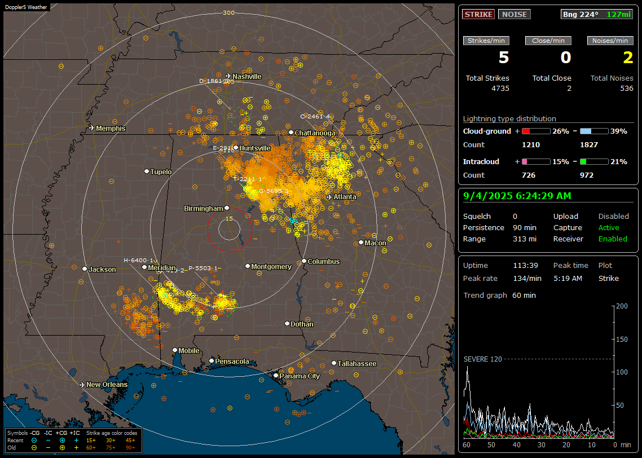Click the New Orleans airport icon

82,385
